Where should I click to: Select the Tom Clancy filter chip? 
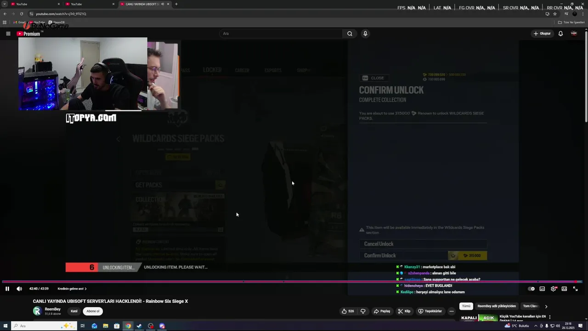(531, 306)
